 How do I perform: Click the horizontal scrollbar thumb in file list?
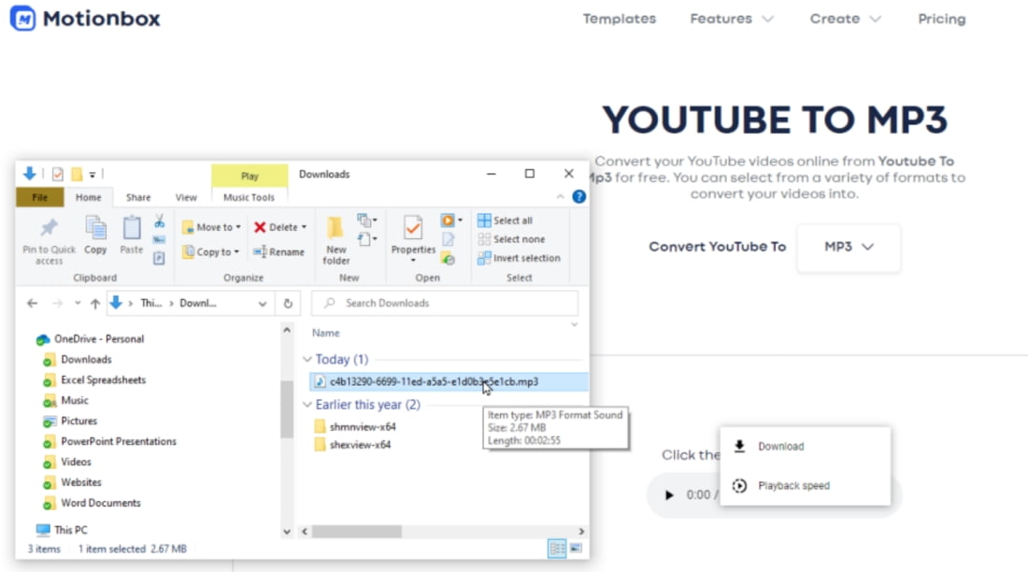[x=357, y=531]
